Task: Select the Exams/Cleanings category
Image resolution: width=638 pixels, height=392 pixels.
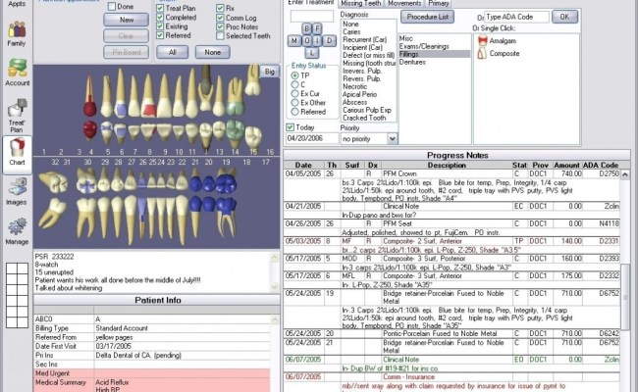Action: [x=424, y=46]
